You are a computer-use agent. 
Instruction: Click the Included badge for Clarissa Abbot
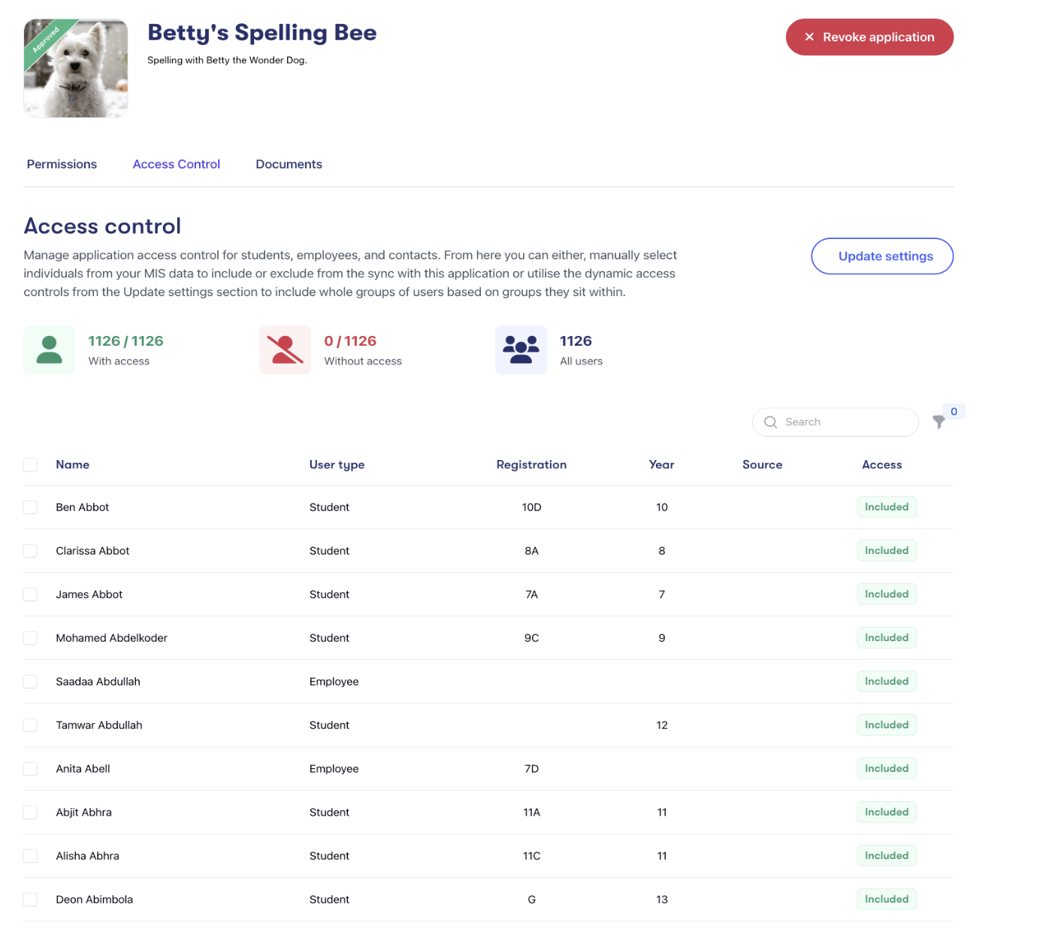[887, 551]
